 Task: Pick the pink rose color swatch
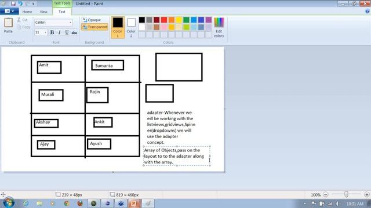(164, 27)
